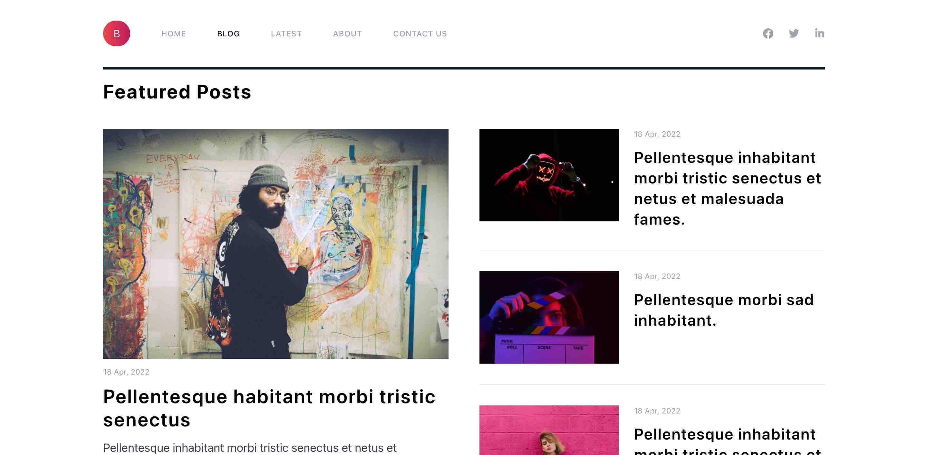Open the Contact Us page
Image resolution: width=928 pixels, height=455 pixels.
point(420,33)
